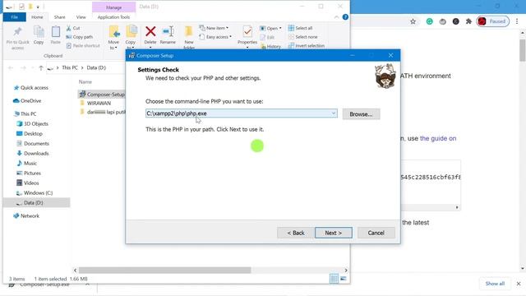
Task: Select Network in navigation pane
Action: [26, 216]
